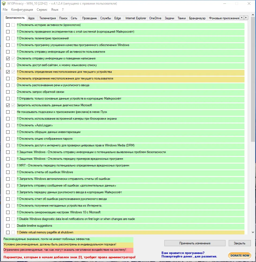Click the scrollbar down arrow
This screenshot has height=262, width=256.
coord(253,232)
